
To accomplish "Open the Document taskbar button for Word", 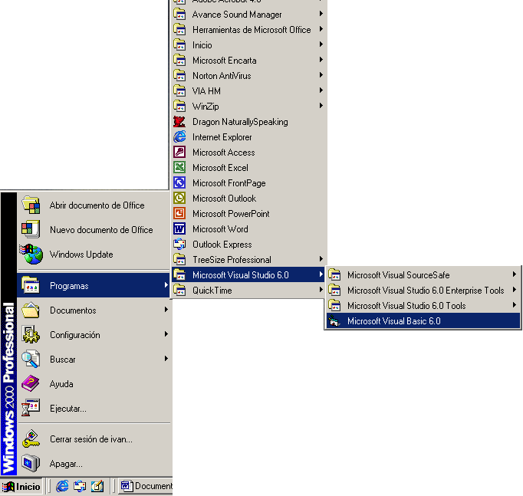I will pyautogui.click(x=146, y=486).
